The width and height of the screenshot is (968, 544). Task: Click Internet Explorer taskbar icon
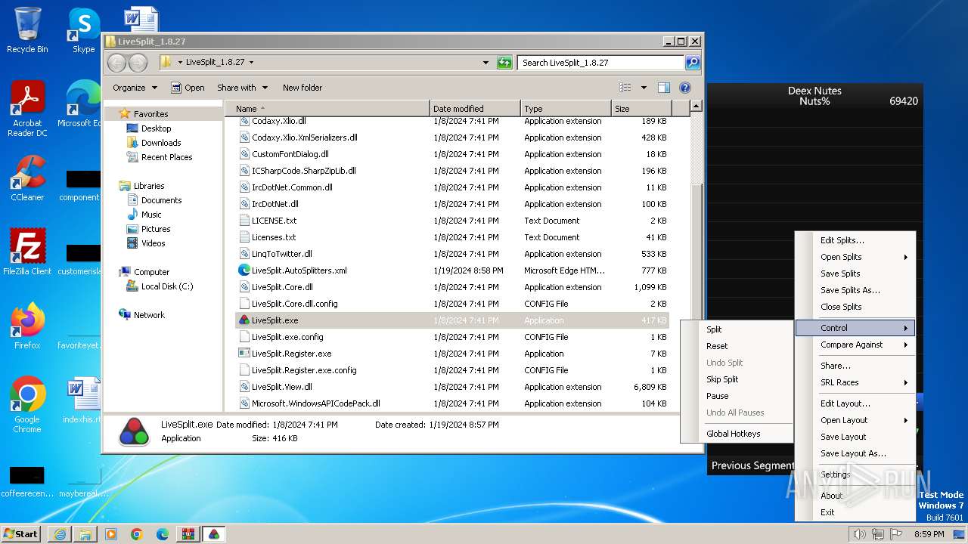[60, 534]
